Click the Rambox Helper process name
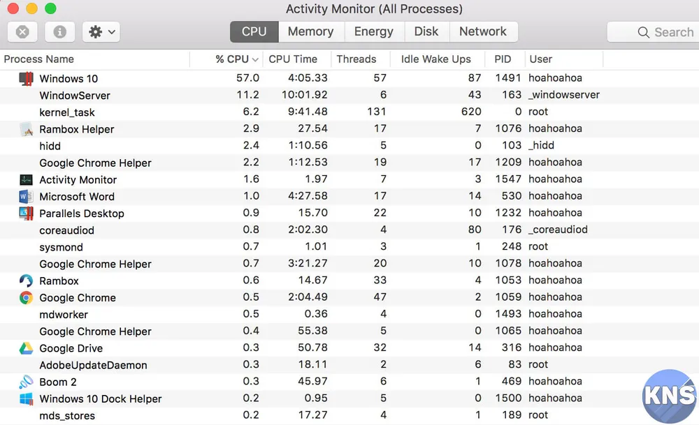Image resolution: width=699 pixels, height=425 pixels. [77, 130]
